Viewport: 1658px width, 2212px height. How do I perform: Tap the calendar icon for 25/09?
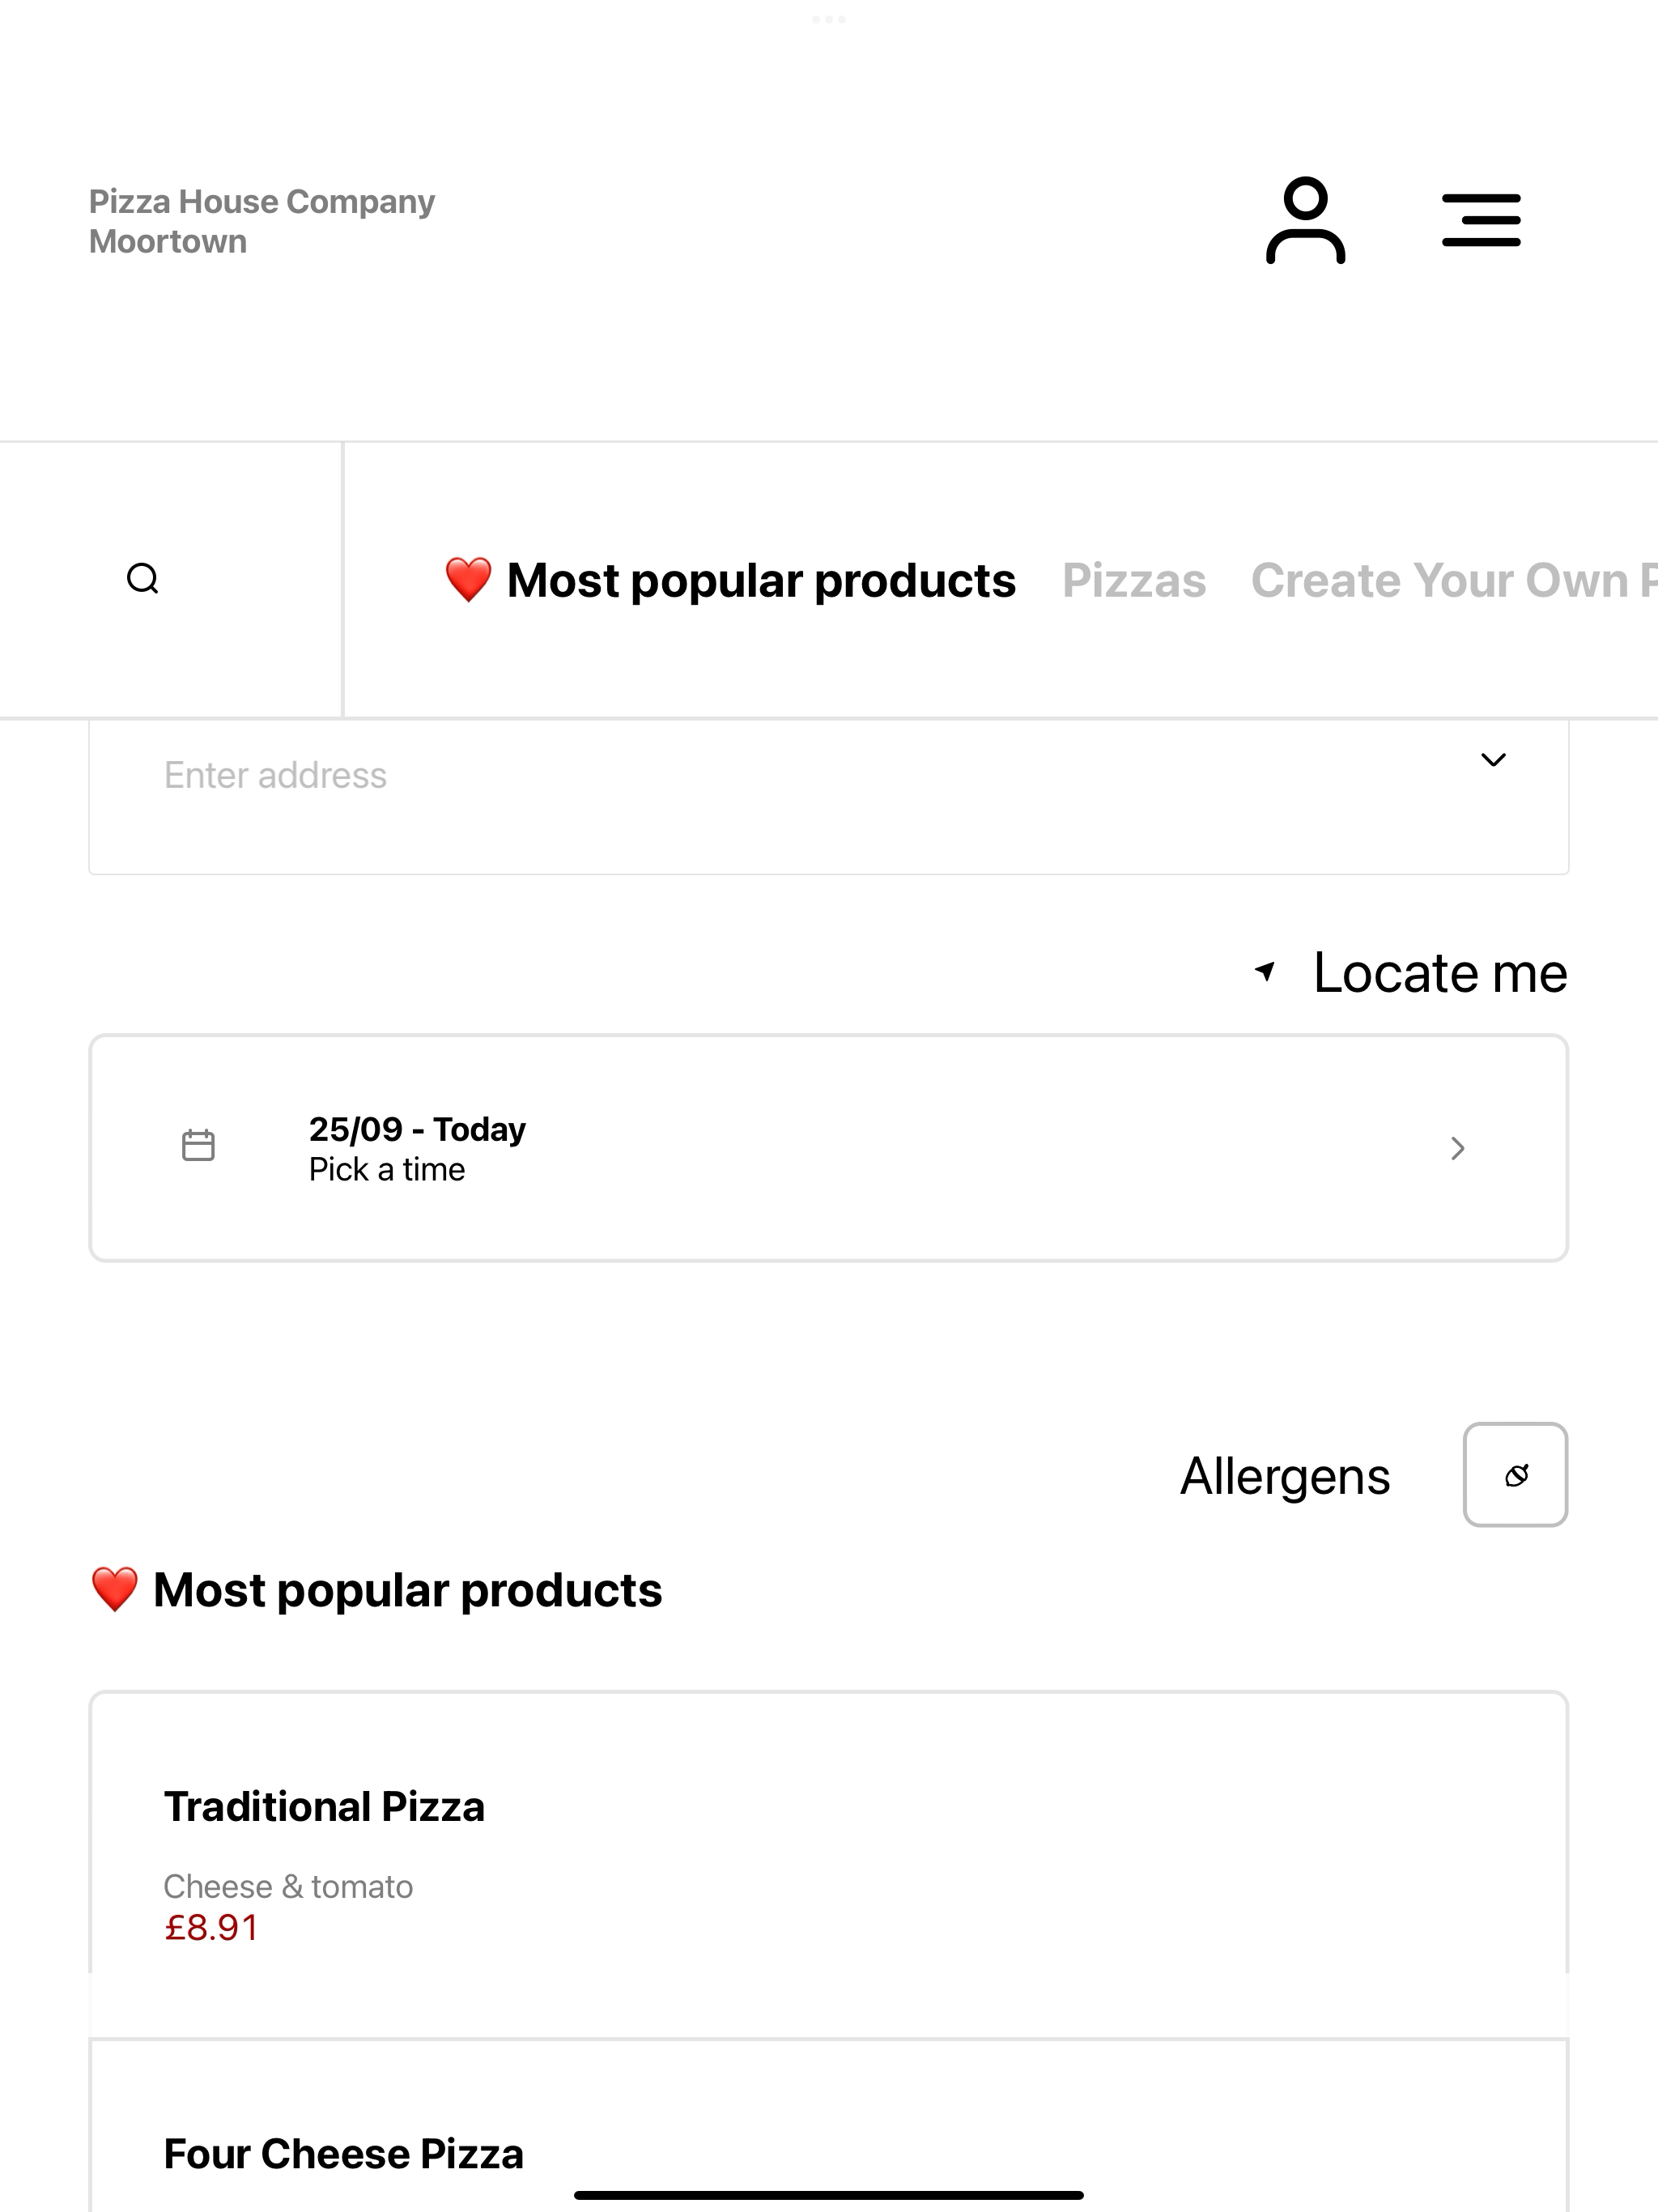click(198, 1146)
